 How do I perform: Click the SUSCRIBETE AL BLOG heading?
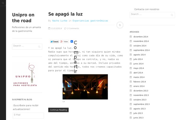22,100
